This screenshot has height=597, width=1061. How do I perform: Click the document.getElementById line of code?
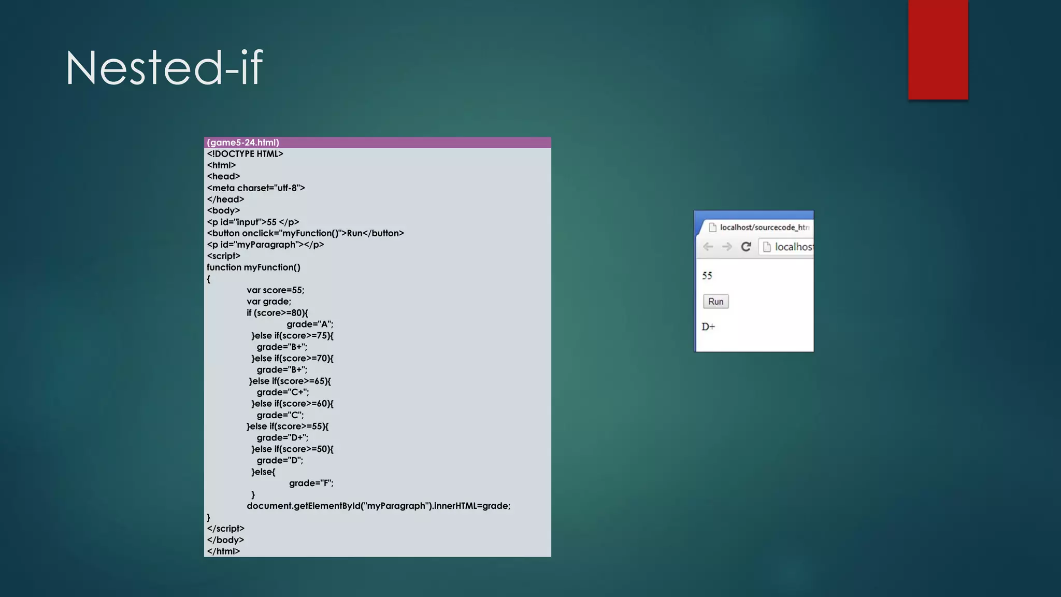[378, 506]
